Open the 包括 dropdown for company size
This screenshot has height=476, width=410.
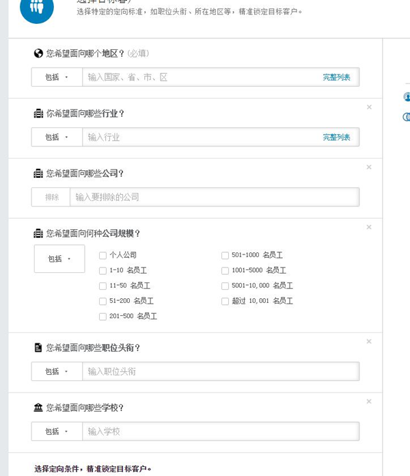click(x=59, y=259)
